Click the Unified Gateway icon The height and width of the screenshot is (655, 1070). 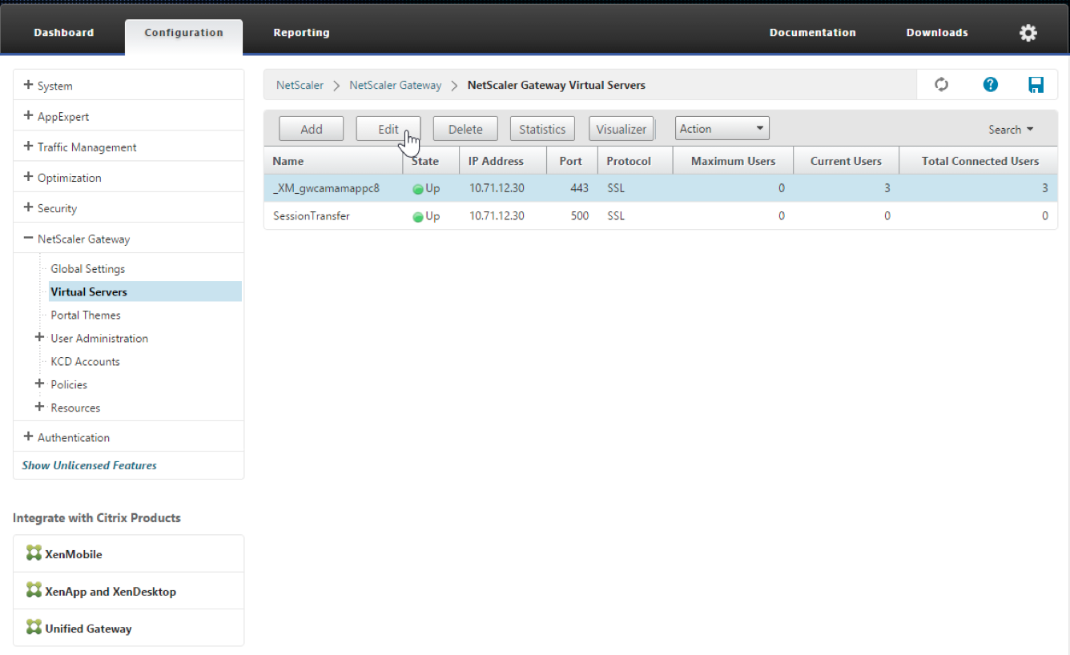click(34, 628)
